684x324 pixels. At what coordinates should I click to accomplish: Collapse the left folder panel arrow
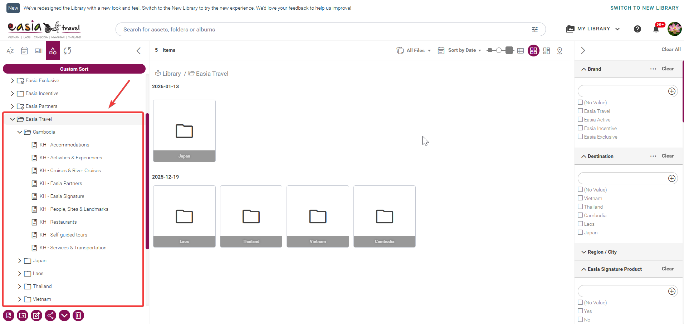coord(139,51)
